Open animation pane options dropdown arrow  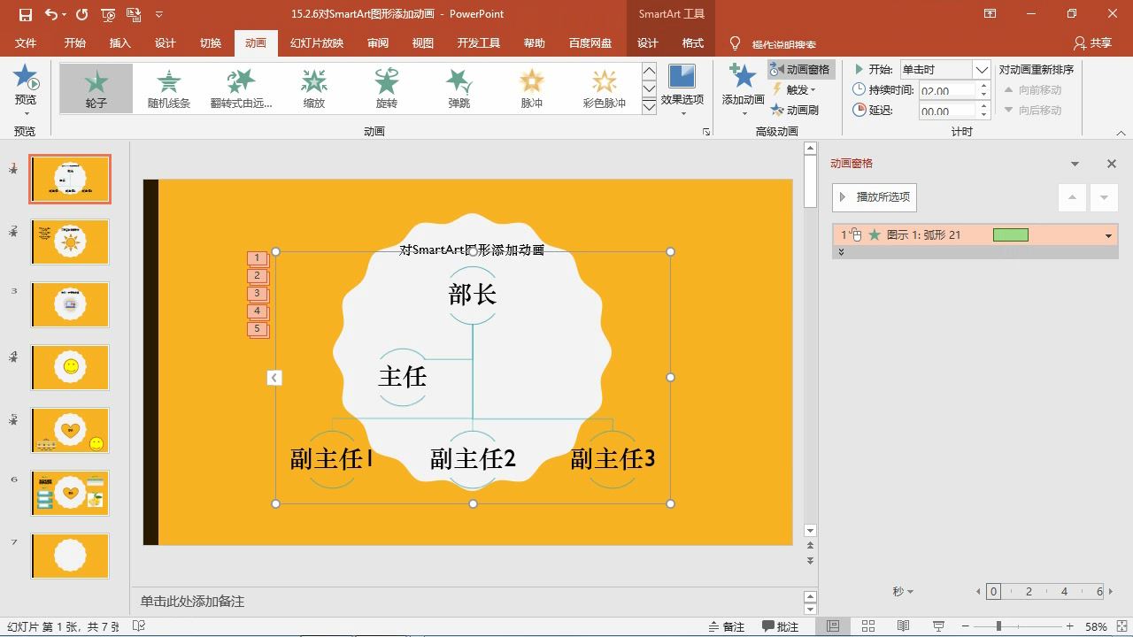point(1075,164)
